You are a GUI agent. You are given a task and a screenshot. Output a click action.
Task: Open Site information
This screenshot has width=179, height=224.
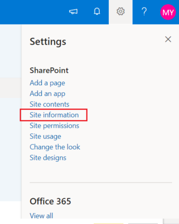54,115
